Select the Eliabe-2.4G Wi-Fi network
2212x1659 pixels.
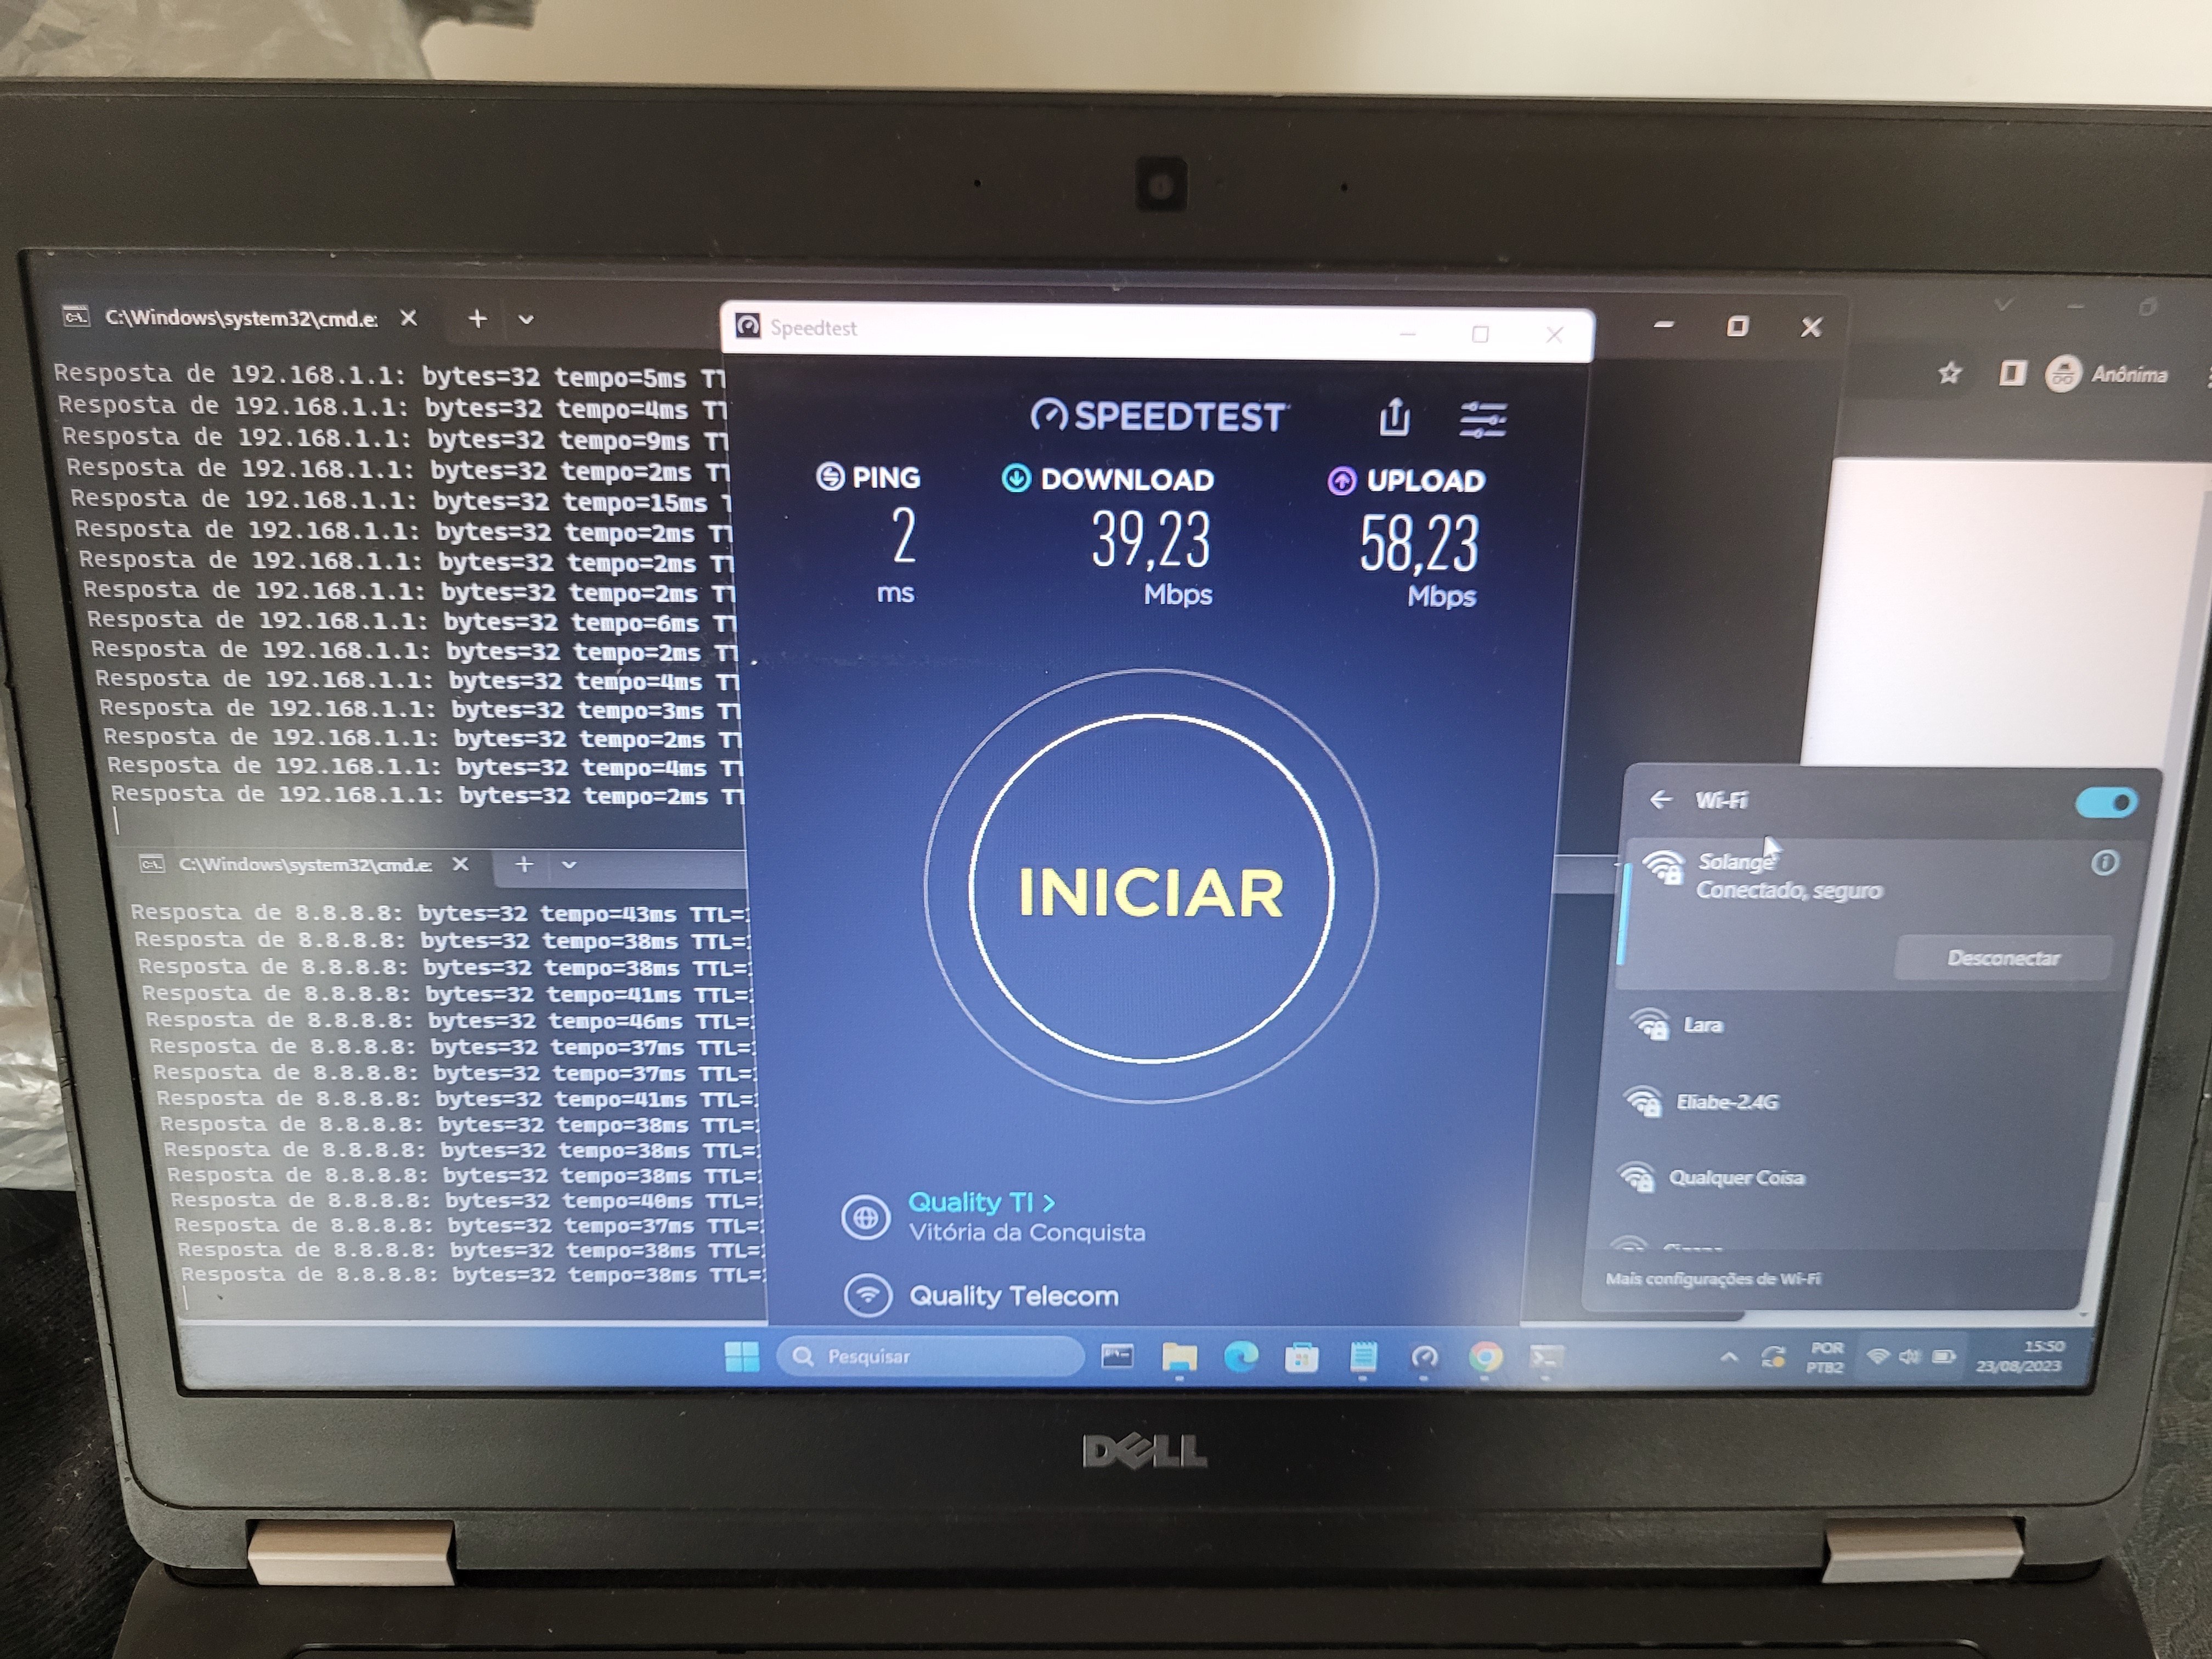(1726, 1102)
